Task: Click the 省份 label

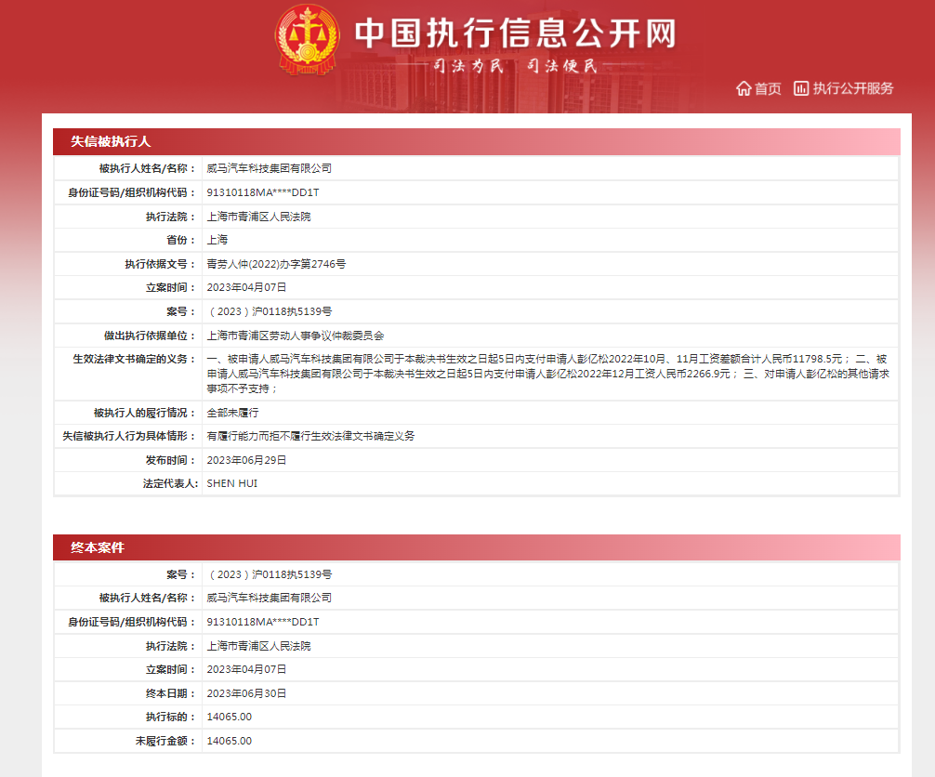Action: pos(180,240)
